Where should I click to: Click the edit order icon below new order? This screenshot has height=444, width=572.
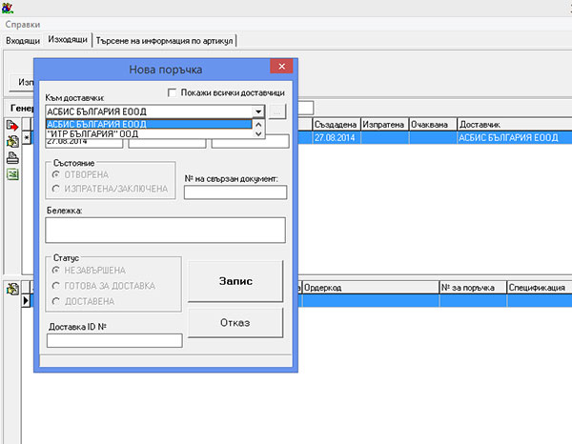12,142
